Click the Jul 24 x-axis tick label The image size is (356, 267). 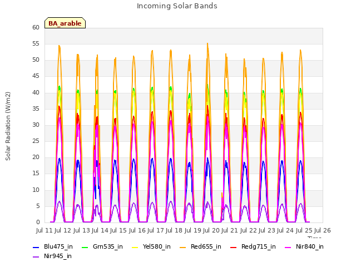pos(285,230)
